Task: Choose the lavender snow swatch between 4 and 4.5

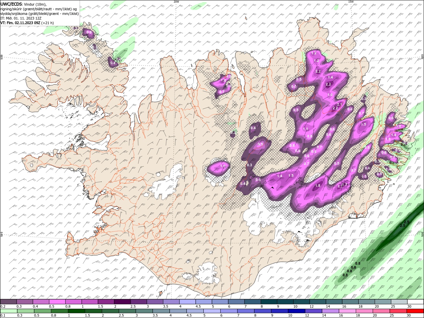Action: click(x=187, y=302)
